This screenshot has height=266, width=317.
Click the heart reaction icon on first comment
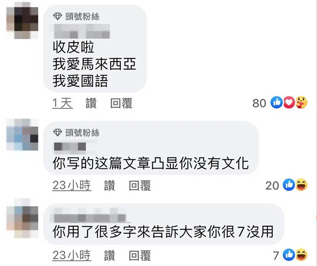pos(289,102)
